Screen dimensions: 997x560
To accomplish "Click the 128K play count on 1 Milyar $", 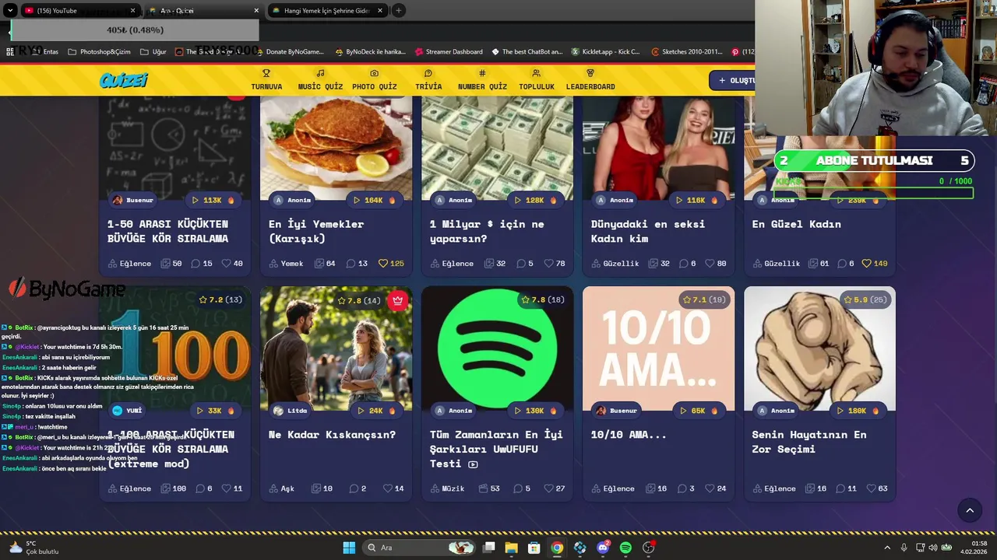I will click(x=536, y=200).
